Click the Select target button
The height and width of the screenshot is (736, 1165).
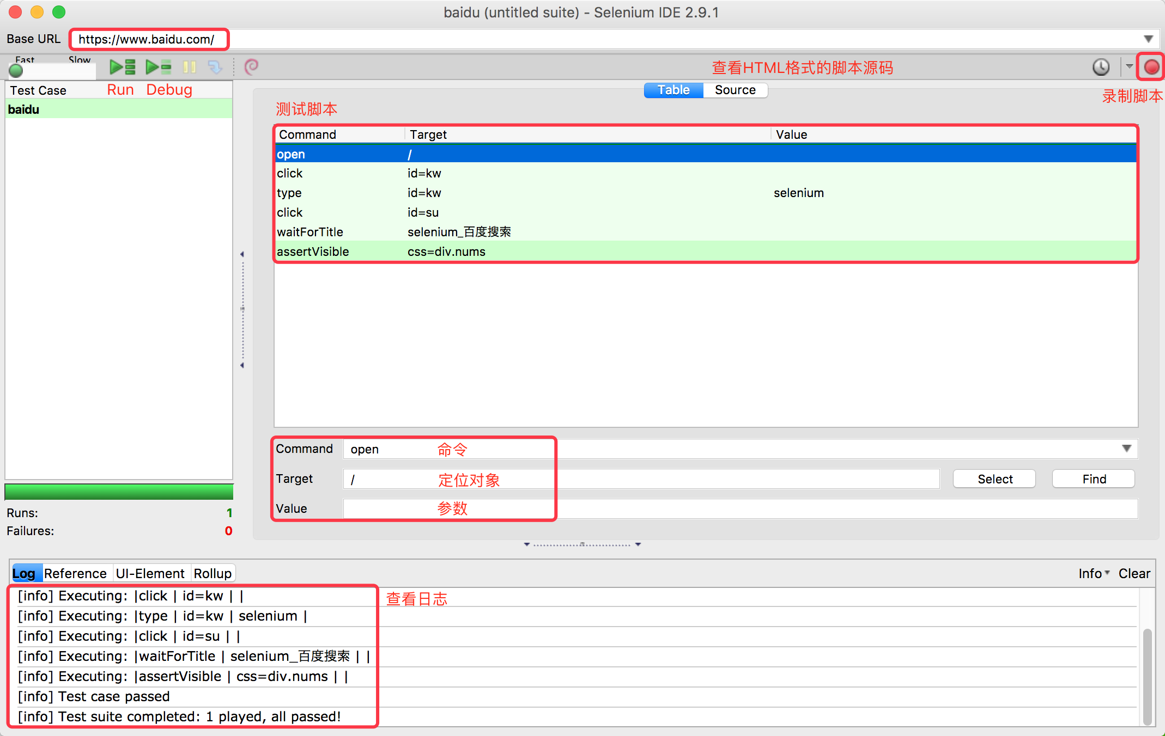[x=994, y=479]
